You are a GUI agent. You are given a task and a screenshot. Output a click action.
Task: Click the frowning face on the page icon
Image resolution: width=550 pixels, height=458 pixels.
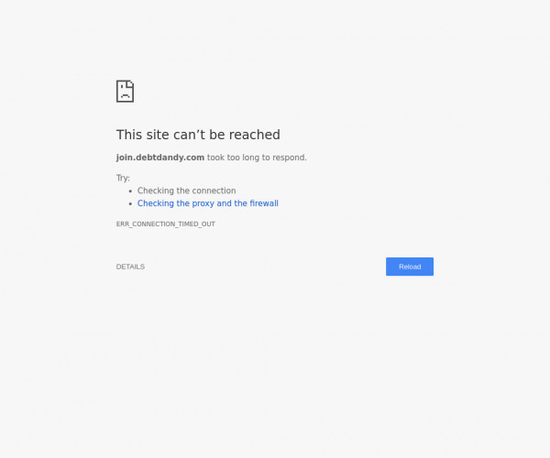click(126, 93)
